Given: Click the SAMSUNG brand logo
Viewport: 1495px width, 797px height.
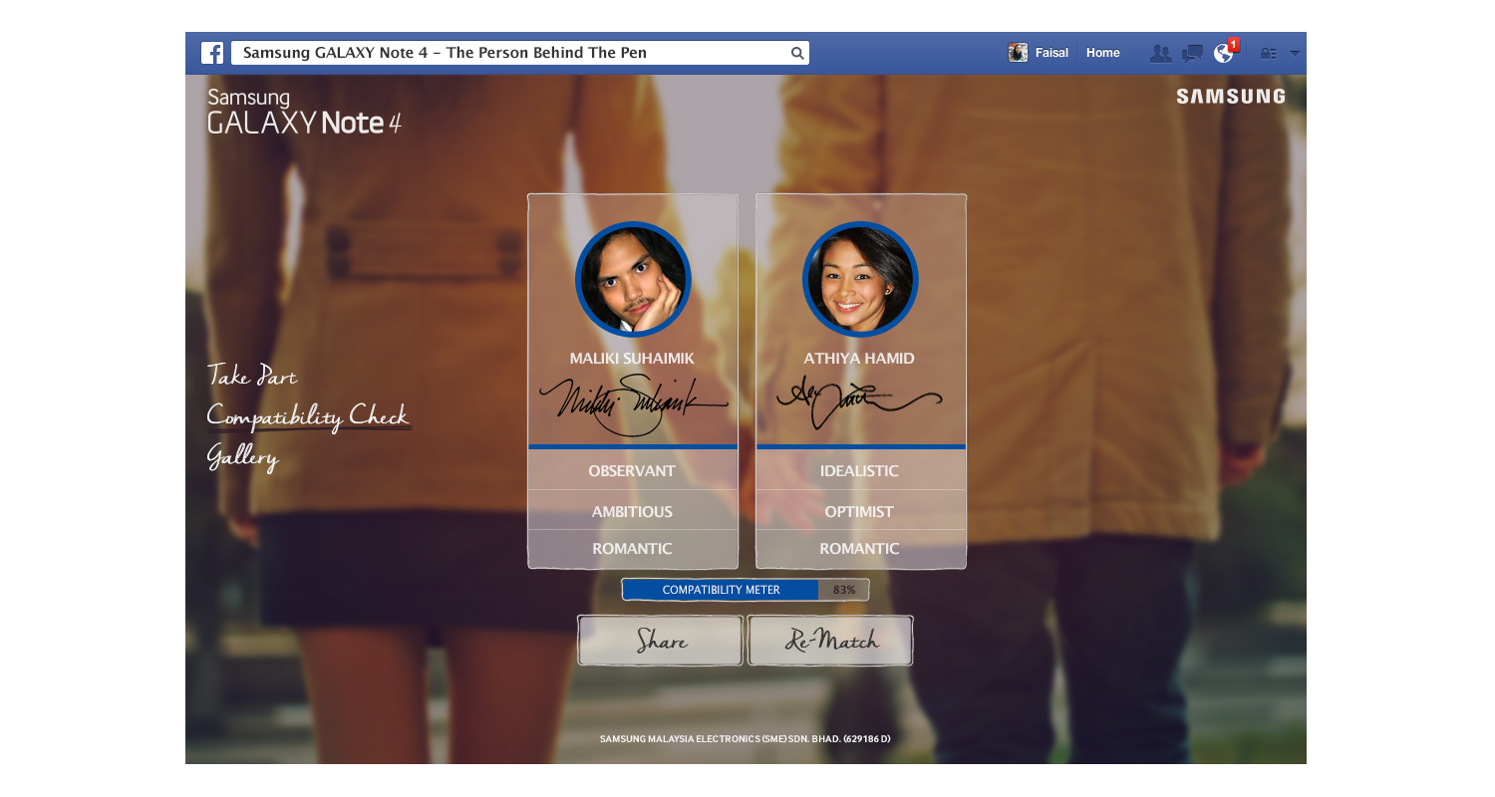Looking at the screenshot, I should (1231, 97).
